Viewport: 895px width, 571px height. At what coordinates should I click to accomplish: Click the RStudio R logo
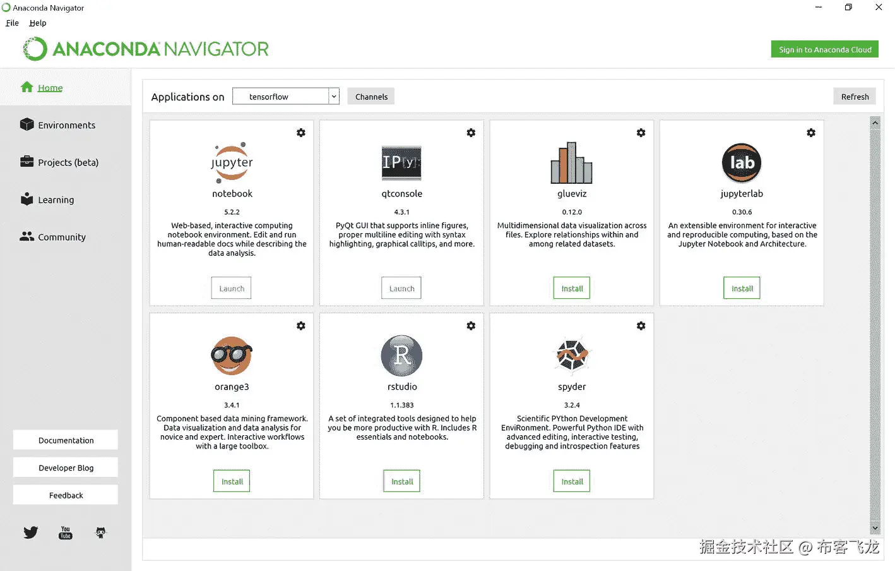coord(401,356)
